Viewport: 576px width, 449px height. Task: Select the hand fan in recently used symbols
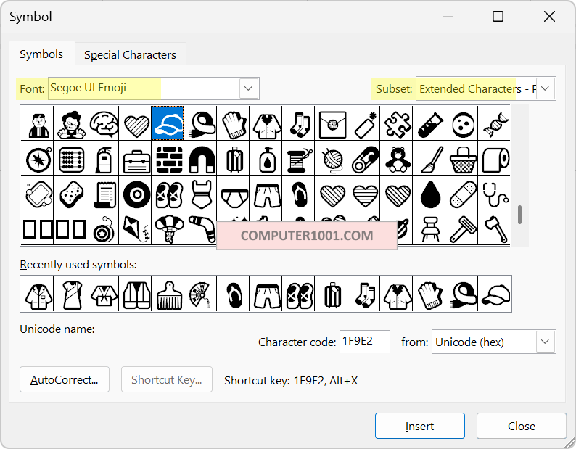tap(200, 294)
